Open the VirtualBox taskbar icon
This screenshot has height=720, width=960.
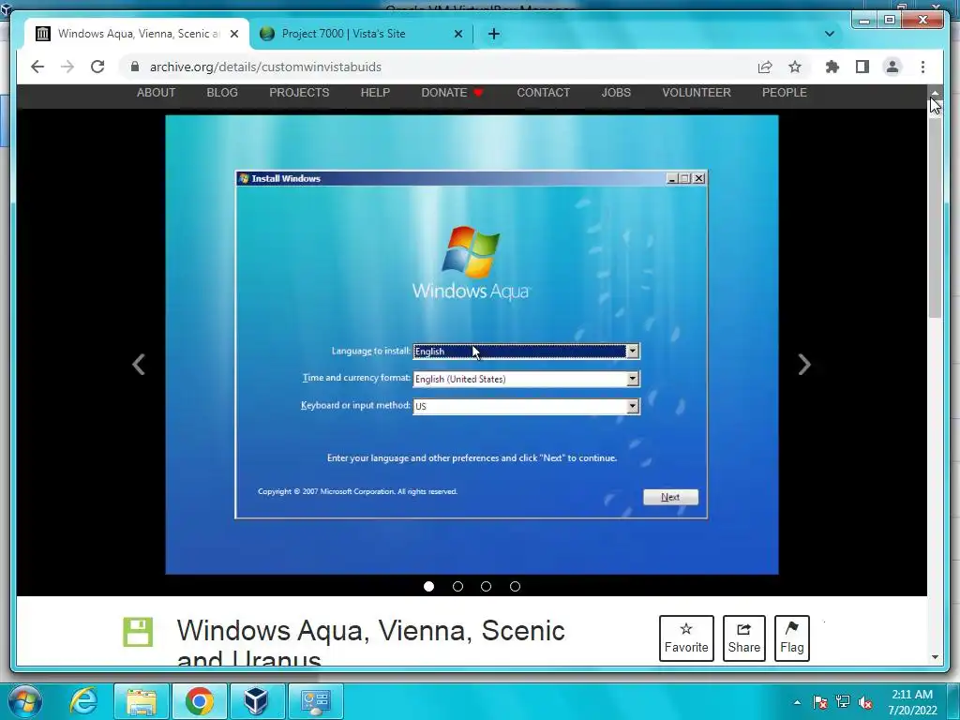257,701
